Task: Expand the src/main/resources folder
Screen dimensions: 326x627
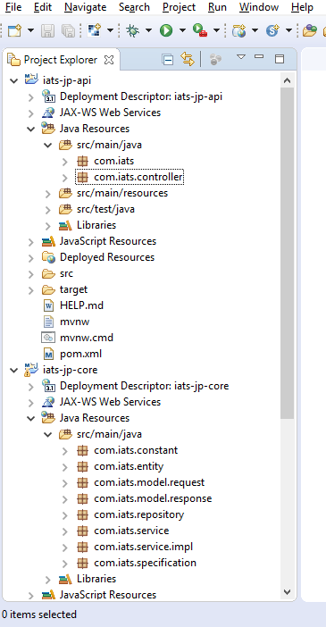Action: point(48,193)
